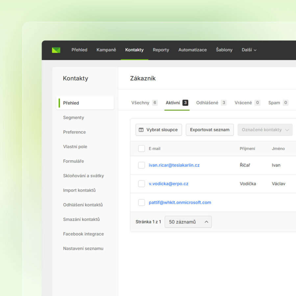Toggle the select-all checkbox beside E-mail header
The image size is (296, 296).
pos(141,149)
